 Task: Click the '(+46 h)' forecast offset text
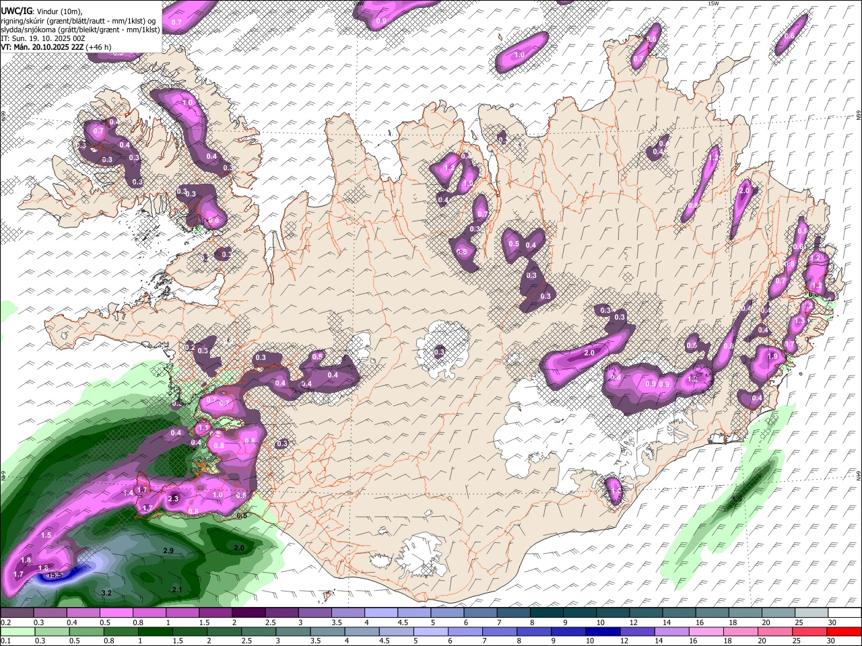[x=99, y=47]
